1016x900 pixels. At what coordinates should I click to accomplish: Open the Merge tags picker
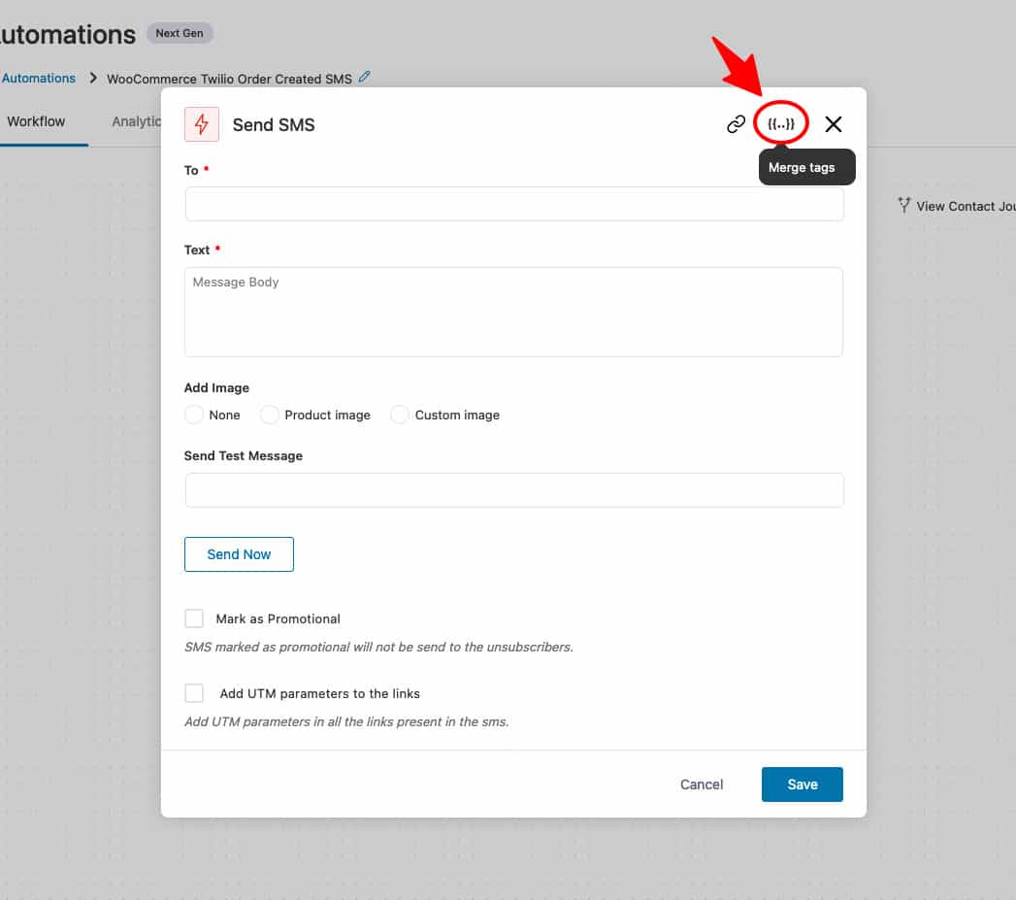coord(781,124)
